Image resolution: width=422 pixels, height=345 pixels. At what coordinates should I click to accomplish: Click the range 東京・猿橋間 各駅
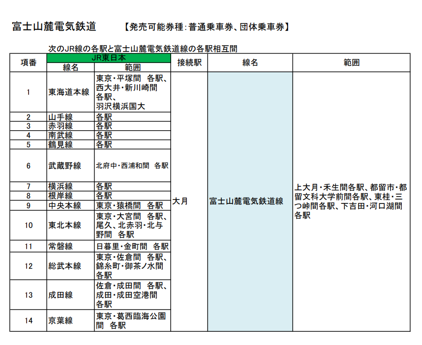132,205
